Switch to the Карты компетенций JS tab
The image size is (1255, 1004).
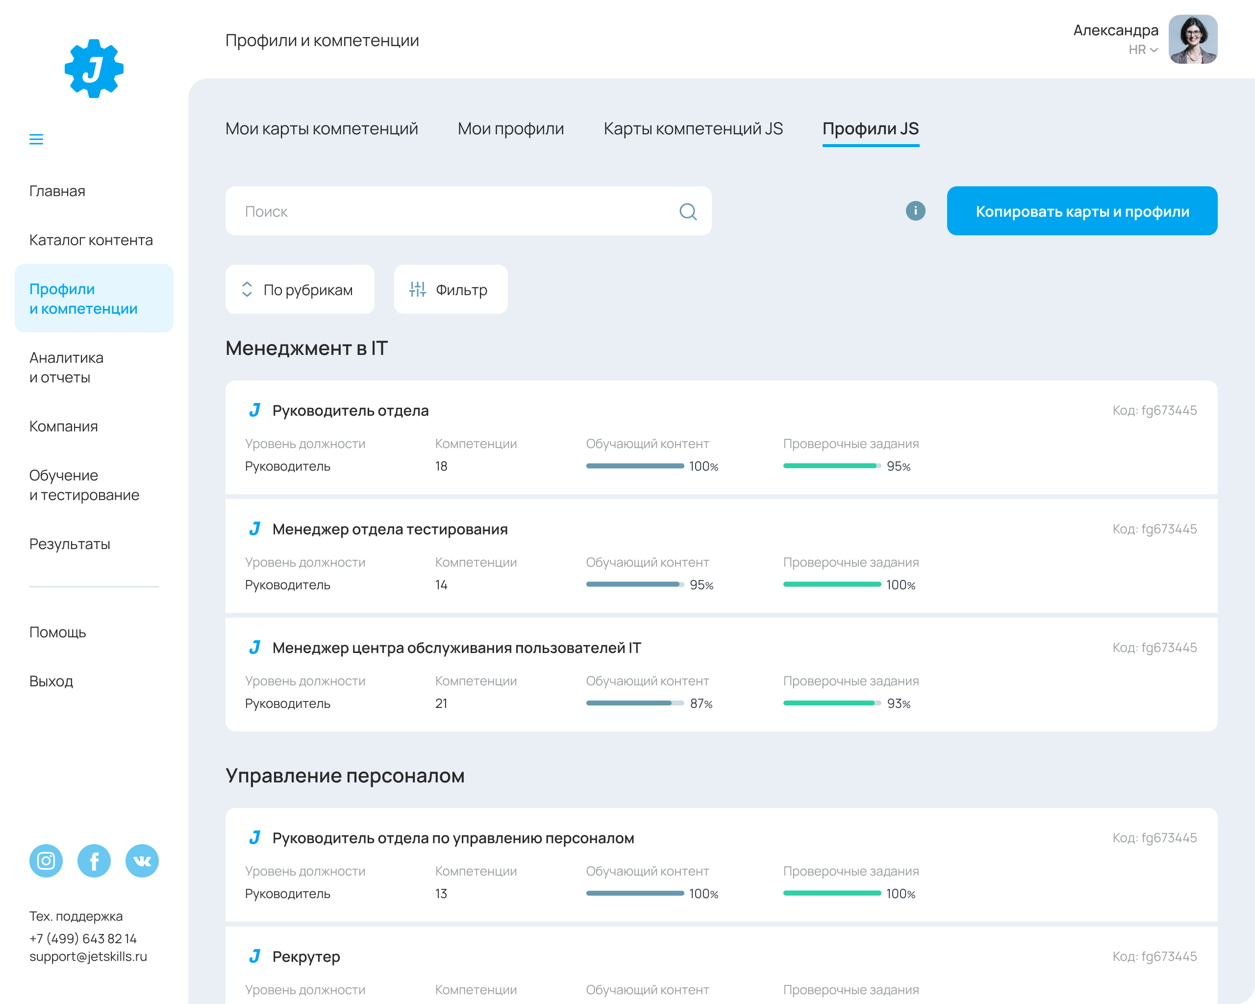(693, 128)
